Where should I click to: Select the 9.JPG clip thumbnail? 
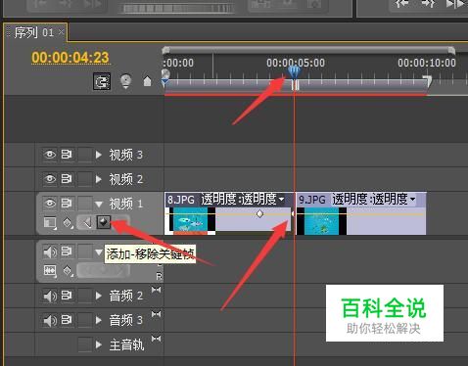322,221
